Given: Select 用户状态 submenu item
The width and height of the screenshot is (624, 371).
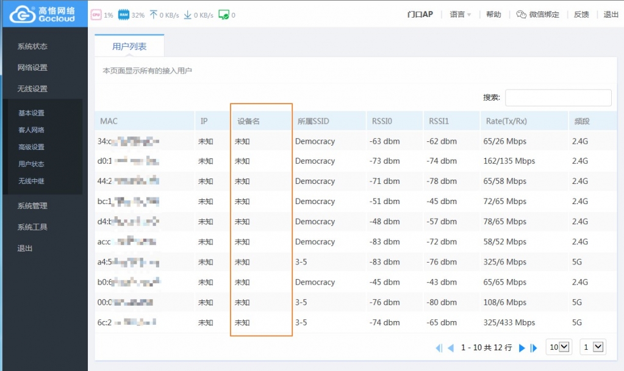Looking at the screenshot, I should (x=32, y=164).
